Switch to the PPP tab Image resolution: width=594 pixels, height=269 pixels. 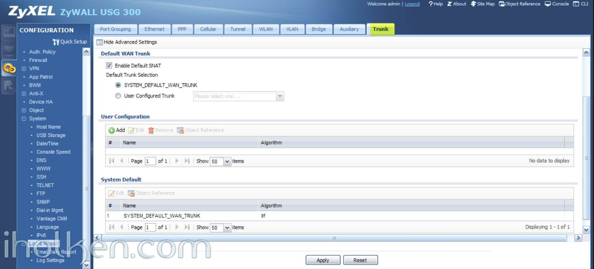coord(182,29)
